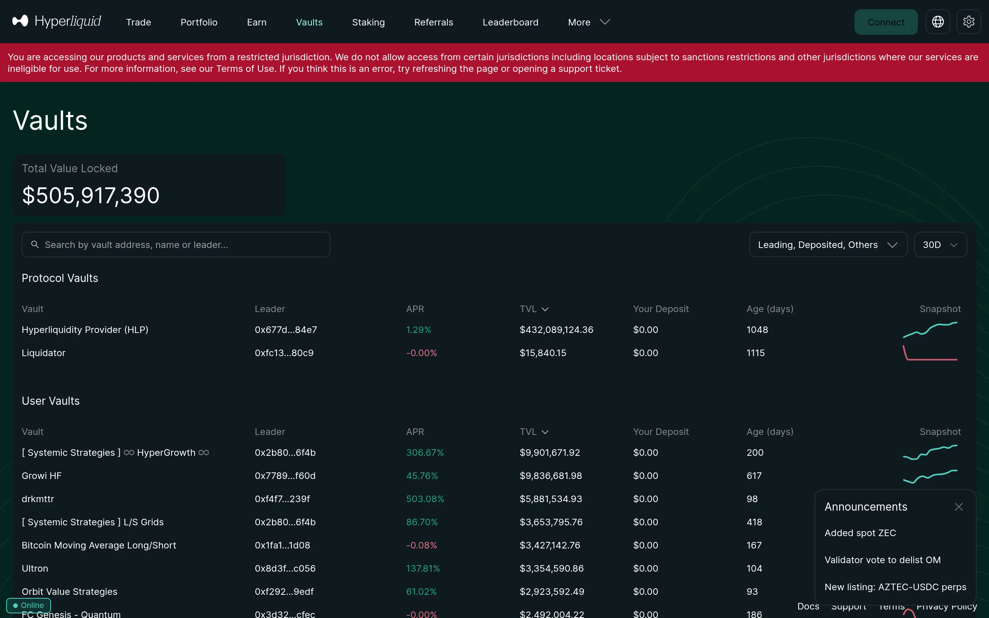
Task: Switch to the Staking page
Action: [x=368, y=22]
